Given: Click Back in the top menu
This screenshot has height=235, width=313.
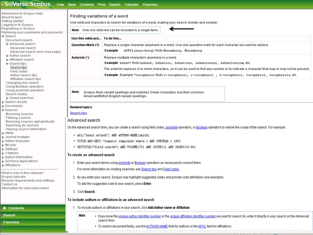Looking at the screenshot, I should tap(72, 5).
